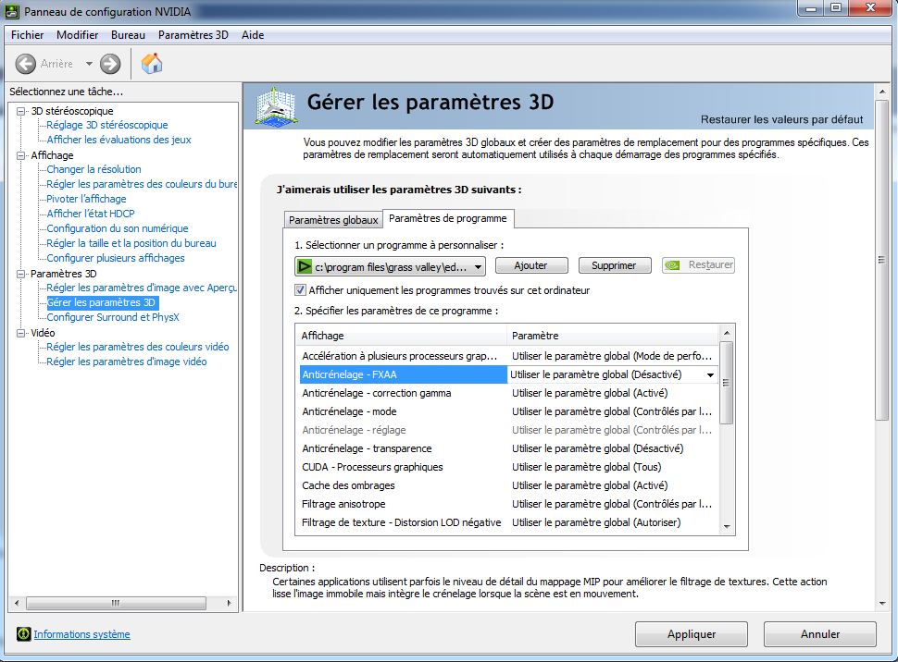Open Afficher l'état HDCP task

(x=91, y=214)
